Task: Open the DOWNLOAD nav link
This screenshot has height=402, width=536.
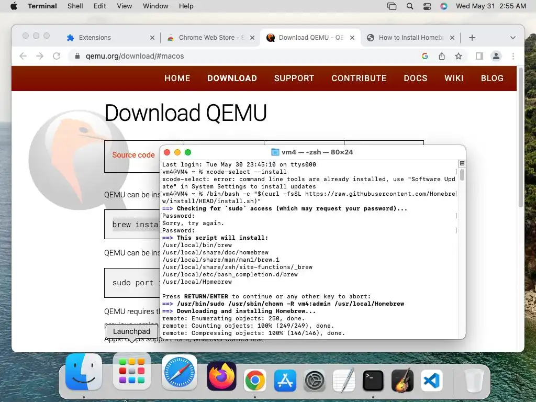Action: pyautogui.click(x=232, y=79)
